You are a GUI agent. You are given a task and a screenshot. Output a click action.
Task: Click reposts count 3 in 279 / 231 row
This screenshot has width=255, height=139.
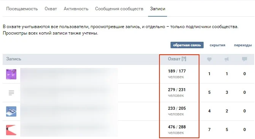pos(227,92)
